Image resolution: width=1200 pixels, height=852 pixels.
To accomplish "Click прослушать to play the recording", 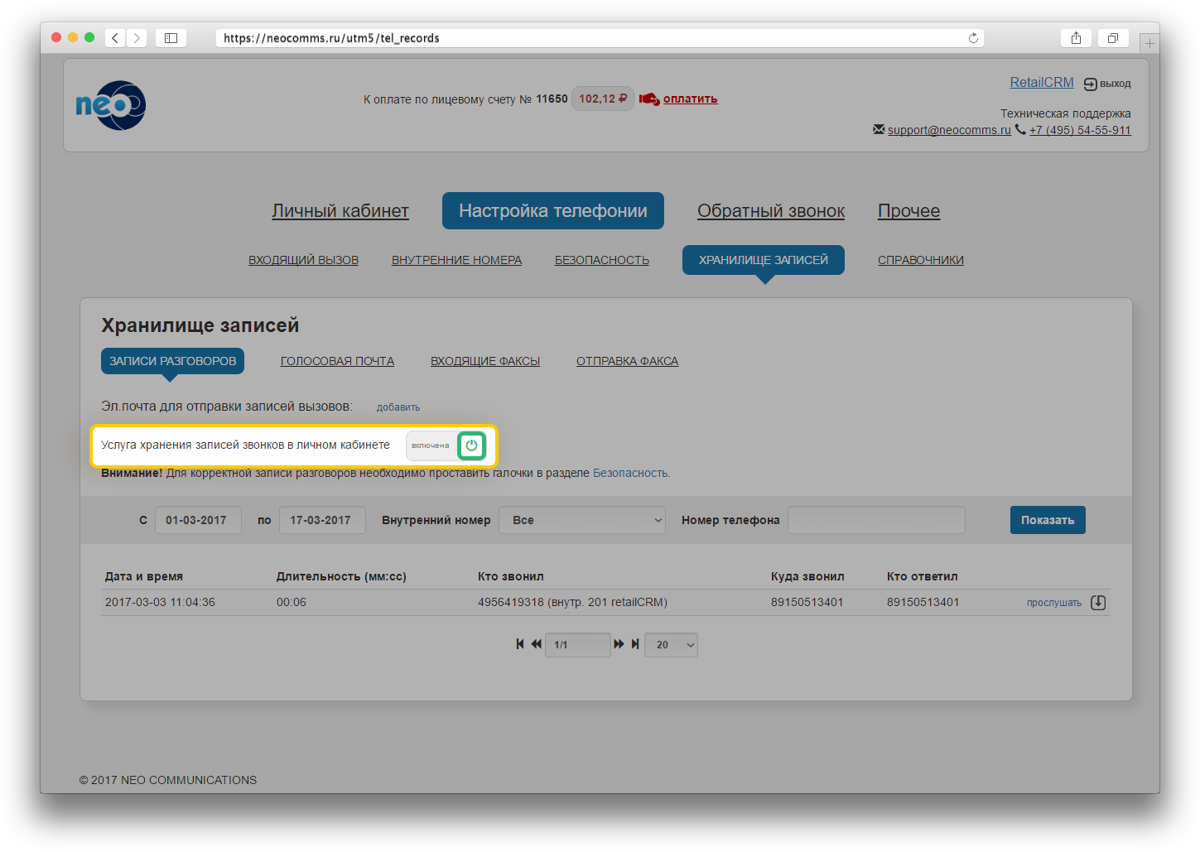I will 1053,603.
